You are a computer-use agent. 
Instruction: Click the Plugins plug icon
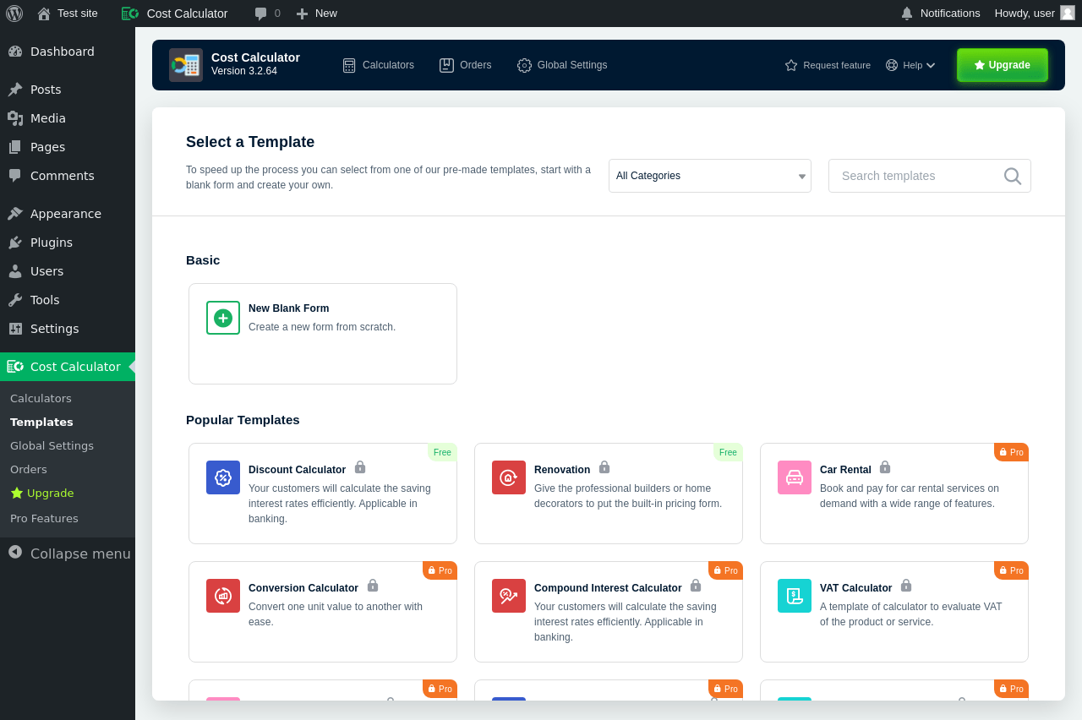point(15,243)
